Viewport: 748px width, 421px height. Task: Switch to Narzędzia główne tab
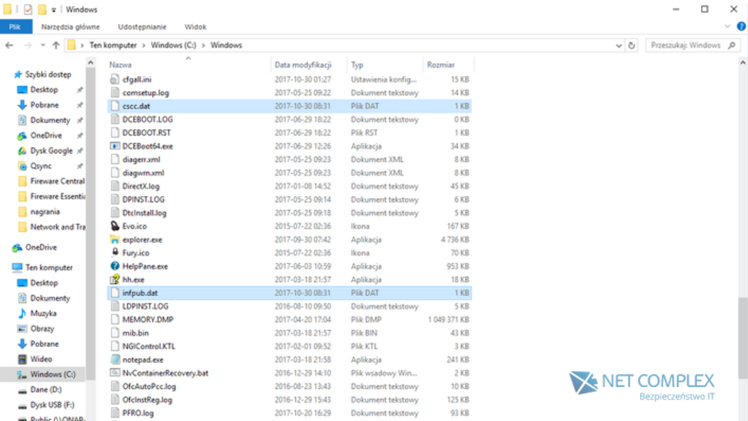coord(70,27)
